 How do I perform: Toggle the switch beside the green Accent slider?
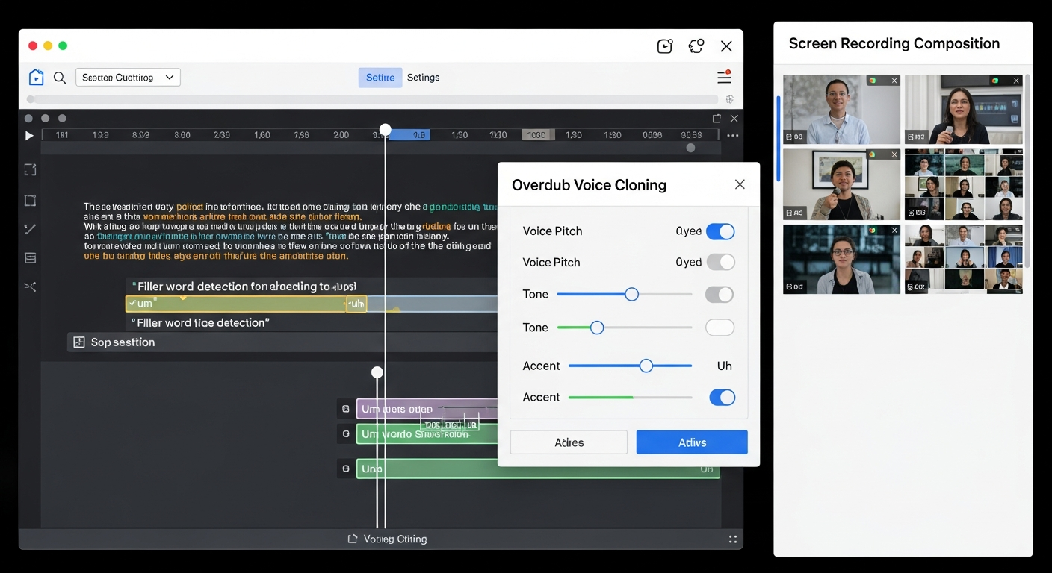pos(722,398)
